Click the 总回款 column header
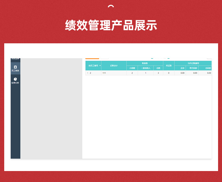The width and height of the screenshot is (222, 182). tap(205, 68)
